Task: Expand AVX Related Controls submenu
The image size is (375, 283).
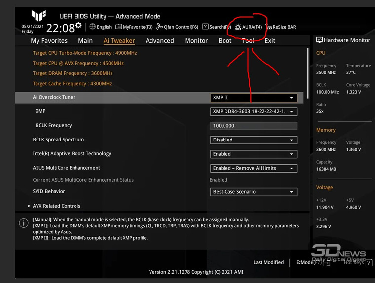Action: pyautogui.click(x=54, y=206)
